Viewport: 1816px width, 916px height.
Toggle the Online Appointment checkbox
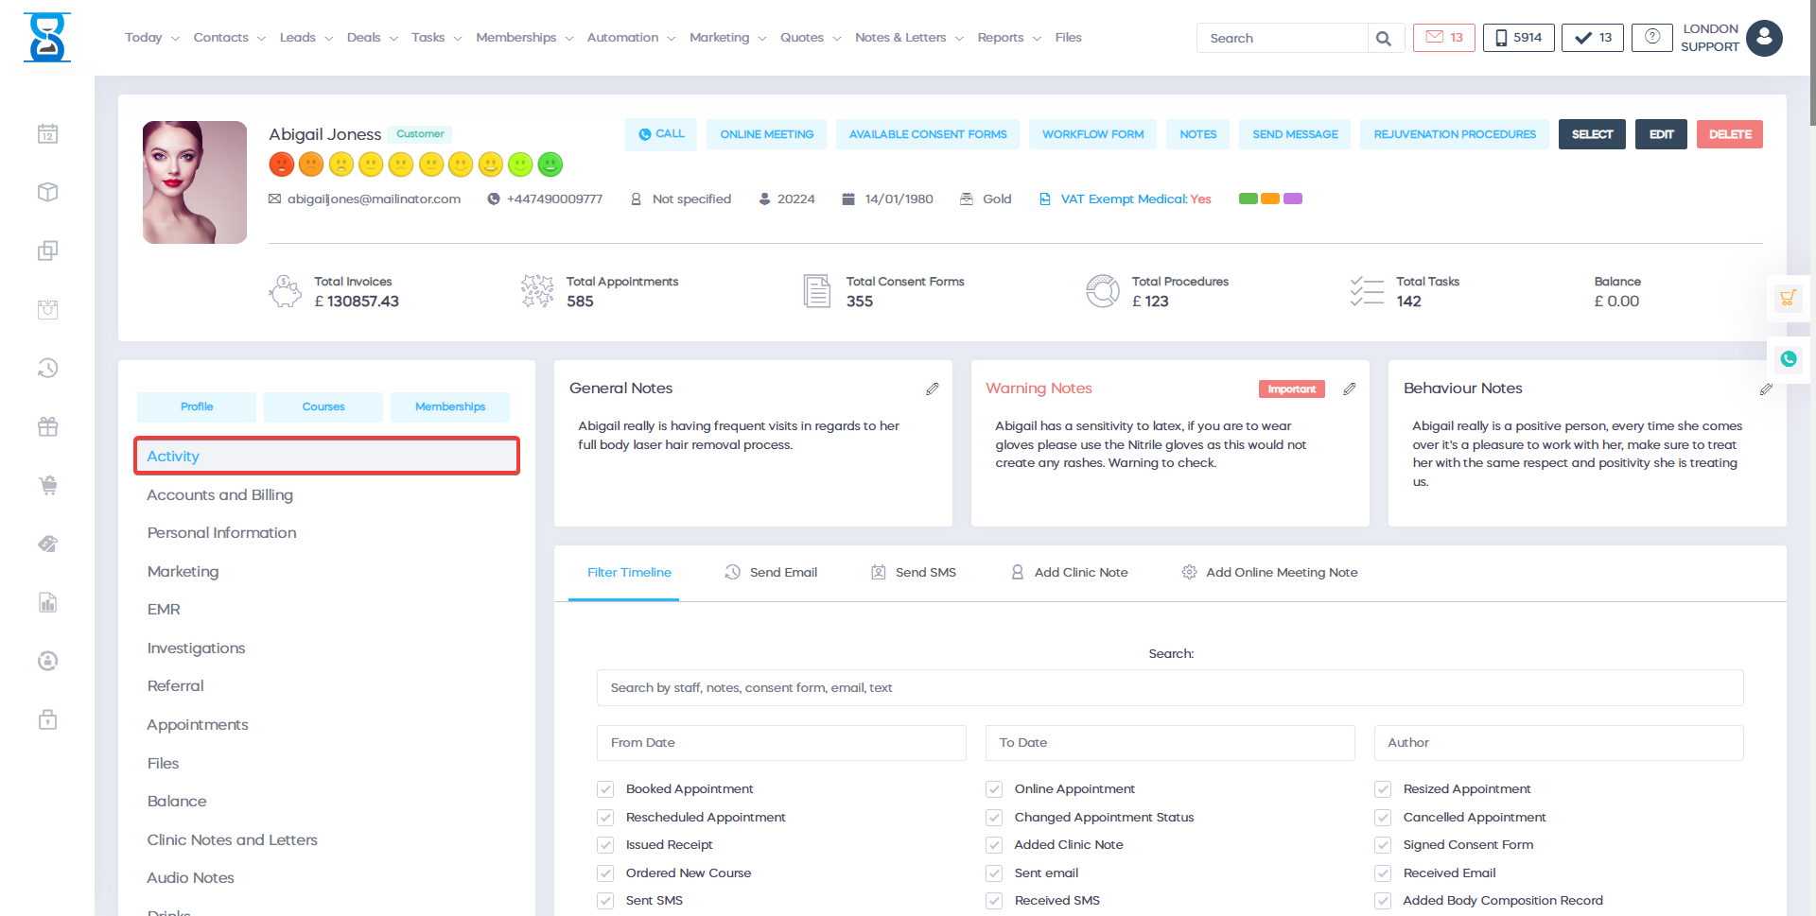click(x=994, y=789)
